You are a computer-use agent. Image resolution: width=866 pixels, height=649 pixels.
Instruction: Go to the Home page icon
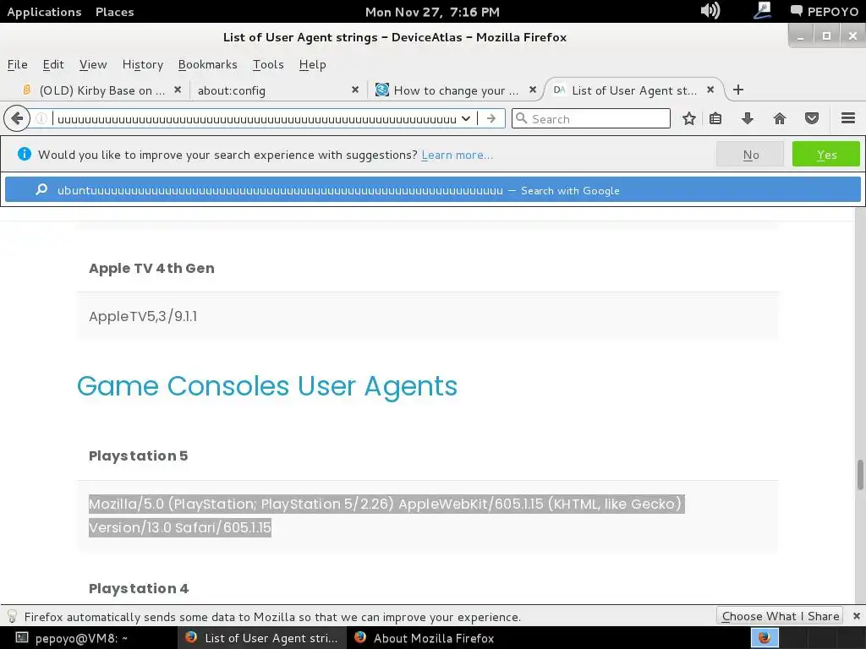[779, 118]
